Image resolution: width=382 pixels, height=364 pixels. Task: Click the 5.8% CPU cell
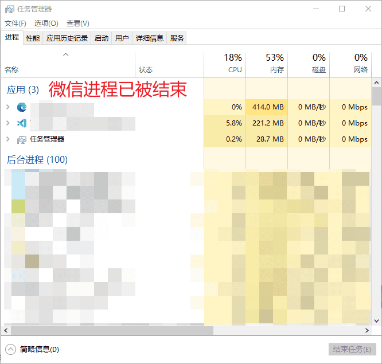[225, 123]
